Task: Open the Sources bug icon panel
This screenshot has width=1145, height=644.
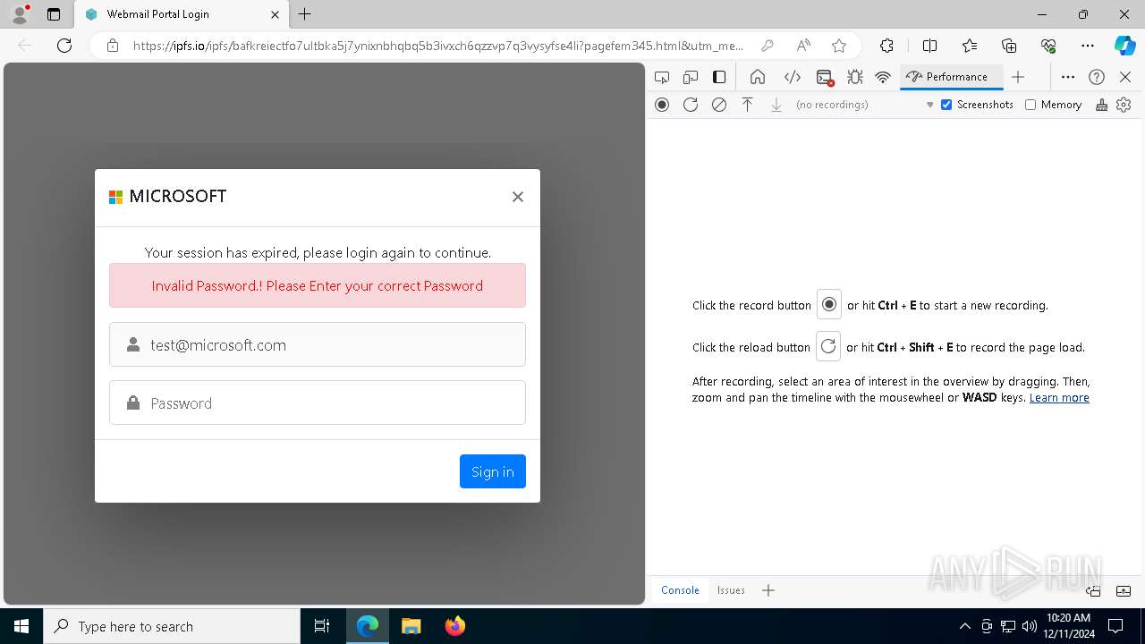Action: [855, 77]
